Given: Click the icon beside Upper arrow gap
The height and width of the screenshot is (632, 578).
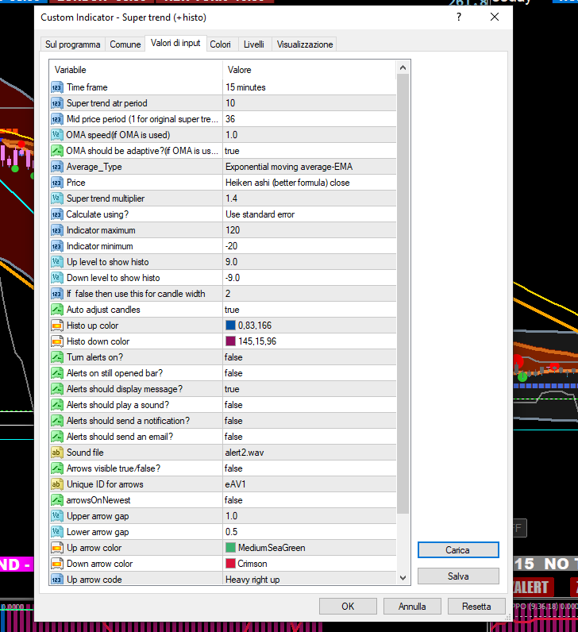Looking at the screenshot, I should pos(57,516).
